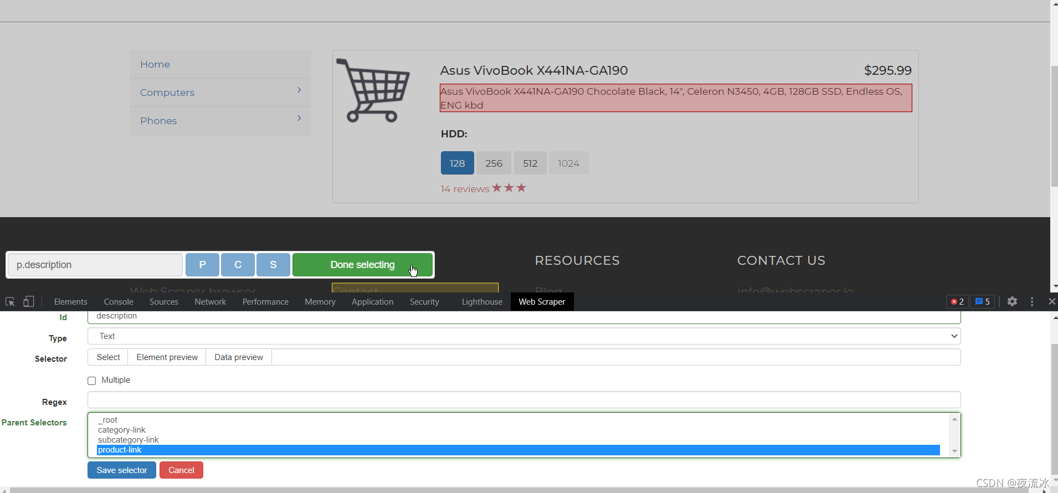The image size is (1058, 493).
Task: Close the DevTools panel
Action: tap(1051, 301)
